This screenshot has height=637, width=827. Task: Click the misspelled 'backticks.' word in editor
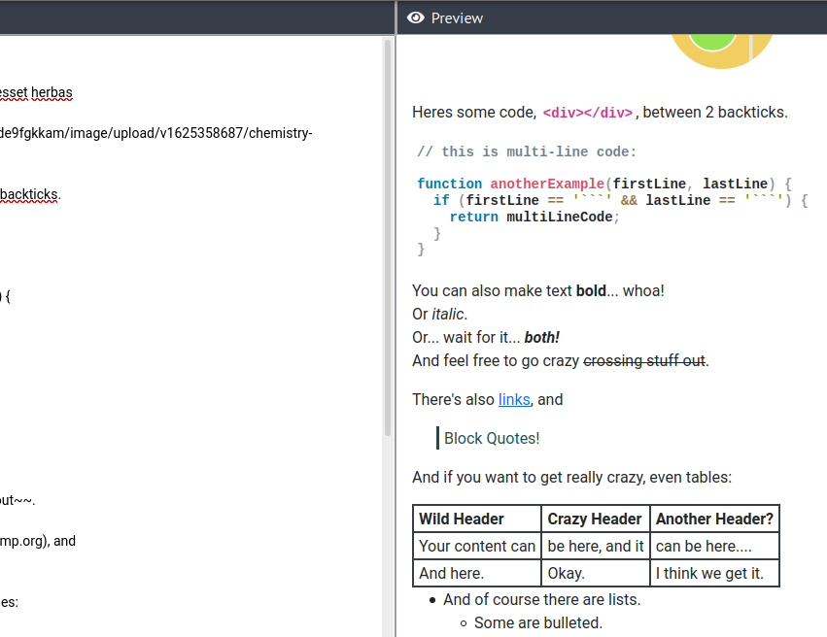click(30, 194)
